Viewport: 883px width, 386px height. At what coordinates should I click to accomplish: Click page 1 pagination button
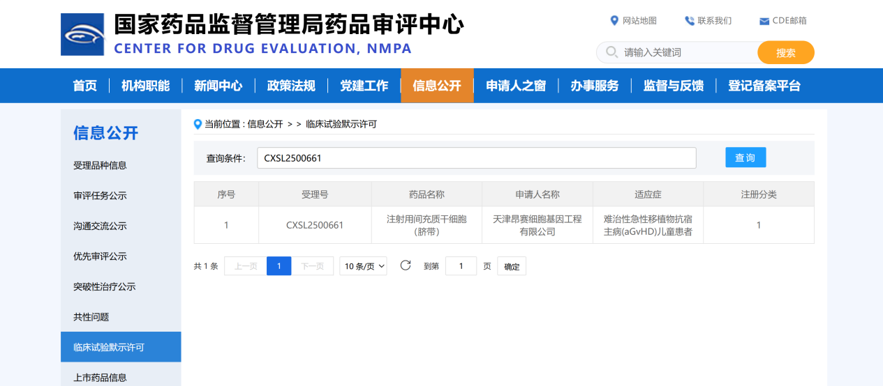(x=279, y=266)
